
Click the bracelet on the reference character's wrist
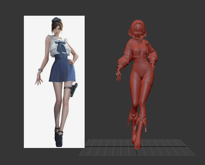(x=41, y=70)
